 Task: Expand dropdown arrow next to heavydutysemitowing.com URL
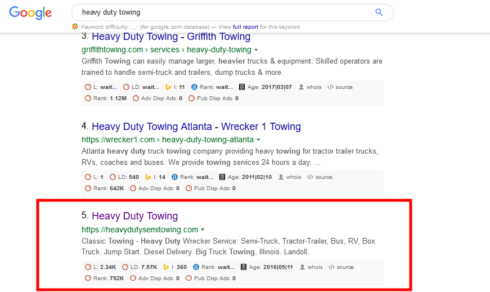tap(203, 230)
